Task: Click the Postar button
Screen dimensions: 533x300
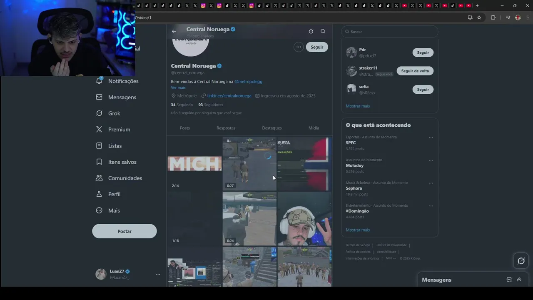Action: pyautogui.click(x=125, y=231)
